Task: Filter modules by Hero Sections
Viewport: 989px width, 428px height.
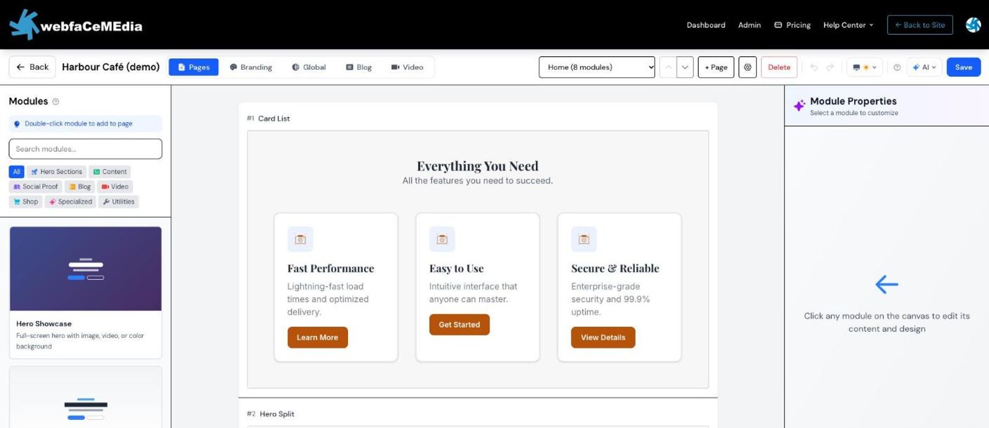Action: point(56,172)
